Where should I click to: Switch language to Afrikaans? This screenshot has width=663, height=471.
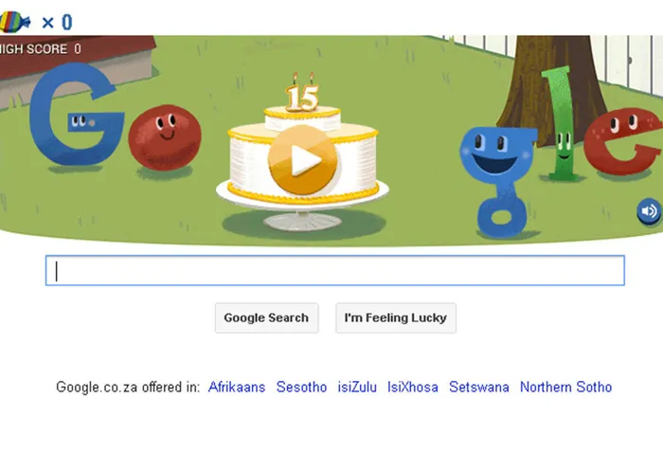[237, 387]
